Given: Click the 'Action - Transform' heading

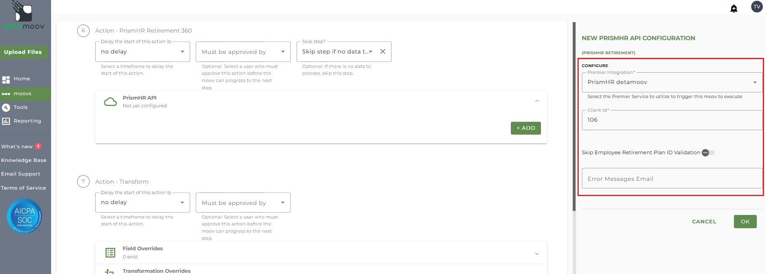Looking at the screenshot, I should pos(122,182).
